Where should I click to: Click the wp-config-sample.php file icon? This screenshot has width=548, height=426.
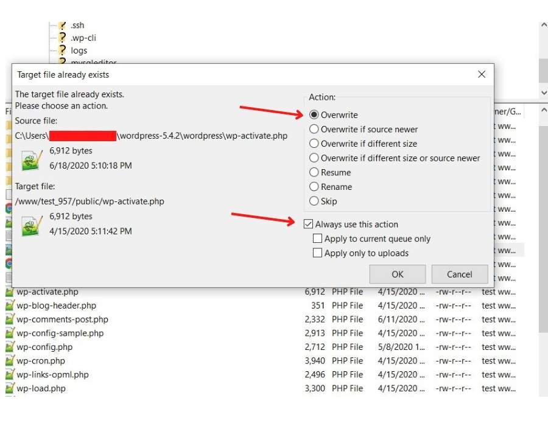tap(10, 333)
